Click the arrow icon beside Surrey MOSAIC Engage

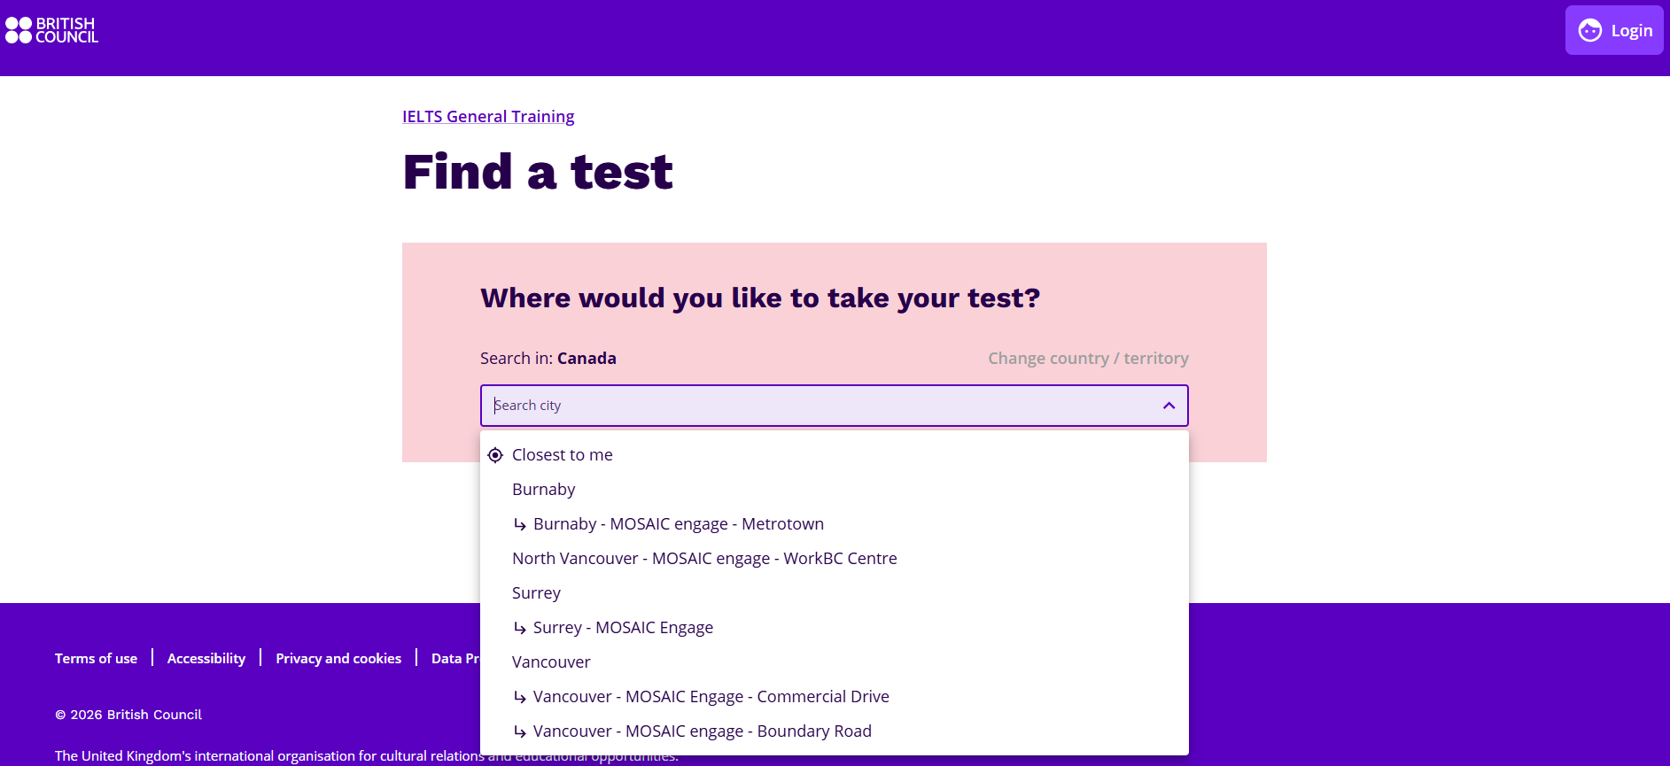pos(520,628)
